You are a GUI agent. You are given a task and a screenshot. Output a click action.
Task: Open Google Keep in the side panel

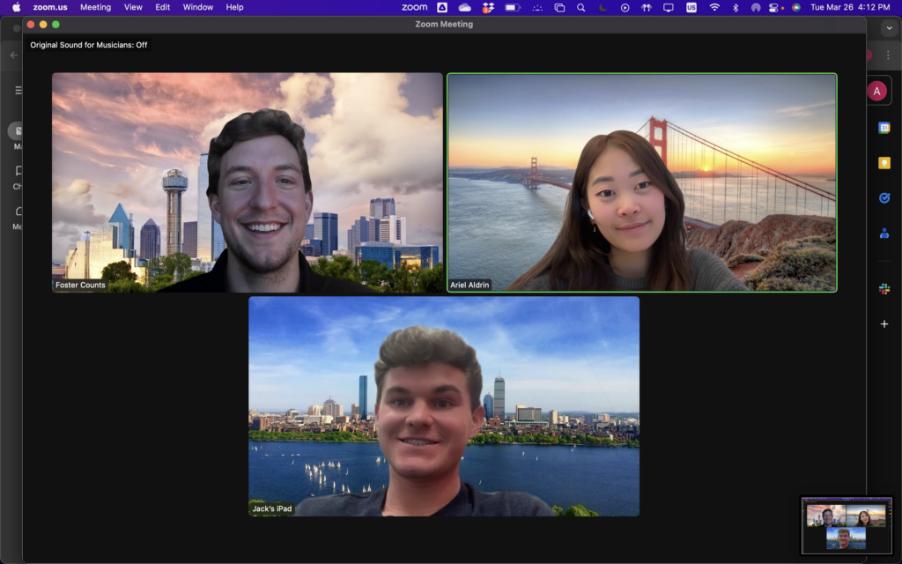[884, 163]
